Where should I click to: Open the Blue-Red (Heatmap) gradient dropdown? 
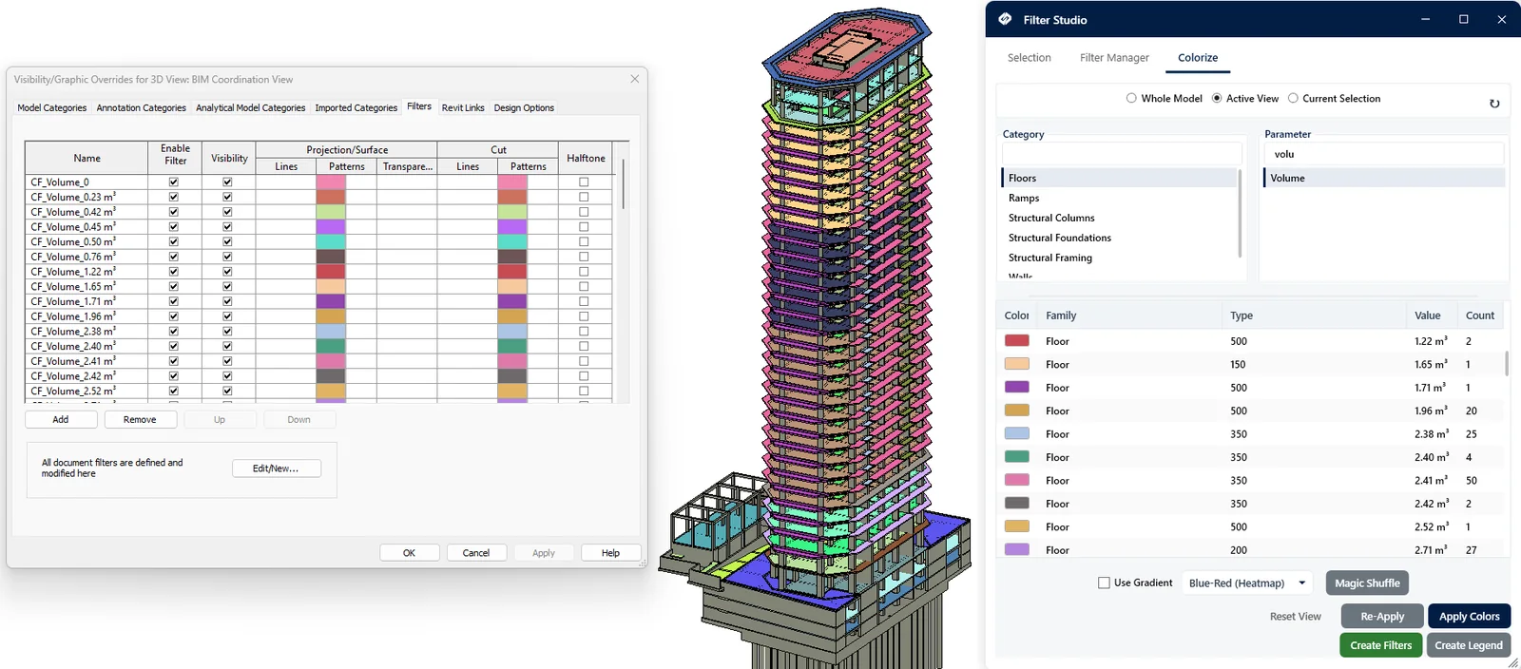tap(1248, 583)
